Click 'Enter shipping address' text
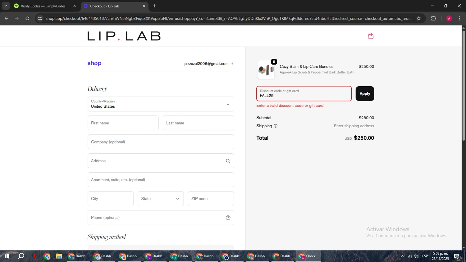 (x=354, y=126)
